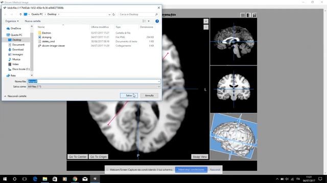The image size is (327, 183).
Task: Open the Salva come file type dropdown
Action: coord(94,86)
